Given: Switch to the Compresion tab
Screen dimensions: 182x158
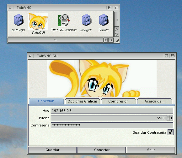Looking at the screenshot, I should (119, 101).
